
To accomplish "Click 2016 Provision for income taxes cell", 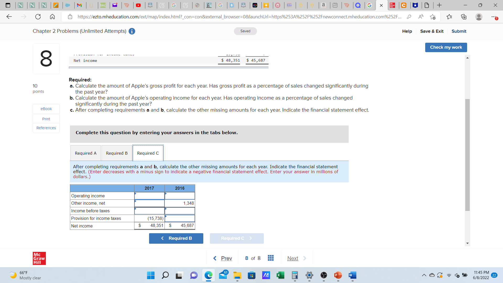I will click(180, 218).
